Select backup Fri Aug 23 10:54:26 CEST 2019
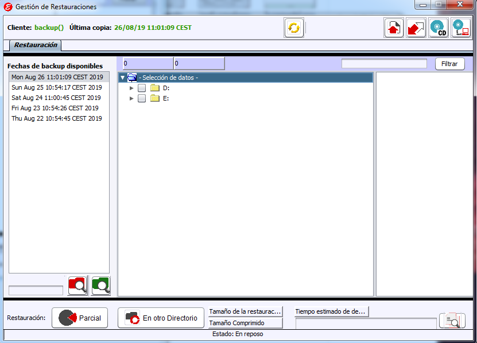This screenshot has height=343, width=477. [59, 108]
